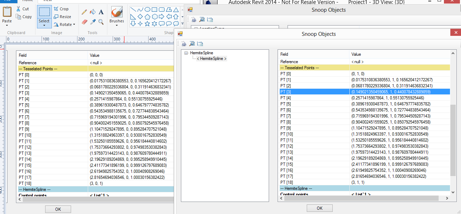This screenshot has width=461, height=214.
Task: Click the vertical scrollbar thumb in Snoop list
Action: (453, 140)
